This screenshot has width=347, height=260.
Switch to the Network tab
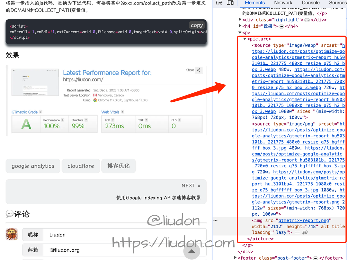coord(283,3)
